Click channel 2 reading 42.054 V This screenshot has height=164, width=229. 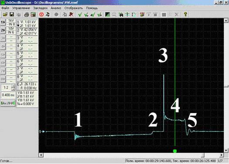point(30,30)
